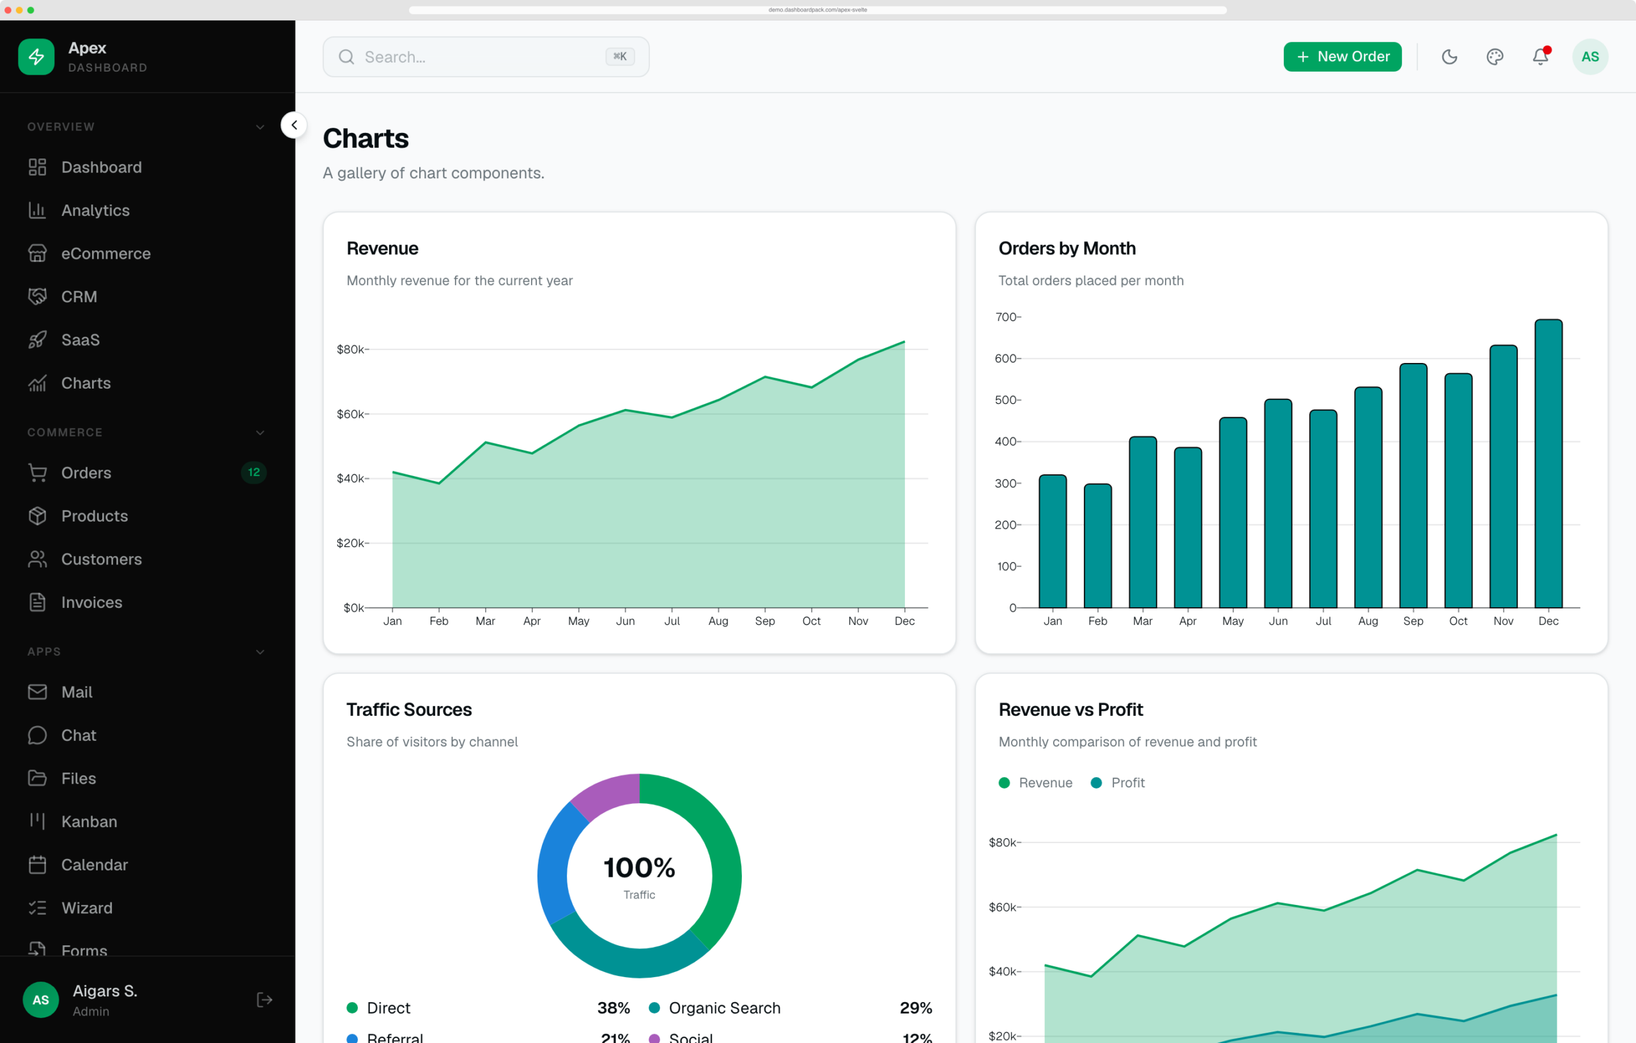Go to Dashboard menu item

click(147, 167)
